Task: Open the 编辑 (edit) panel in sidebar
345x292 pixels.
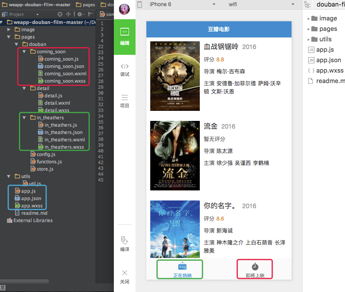Action: [x=125, y=37]
